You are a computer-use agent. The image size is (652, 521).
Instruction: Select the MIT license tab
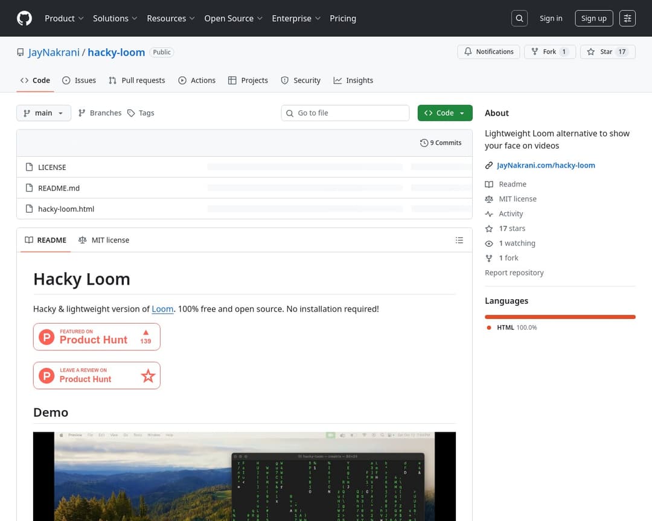click(x=104, y=240)
